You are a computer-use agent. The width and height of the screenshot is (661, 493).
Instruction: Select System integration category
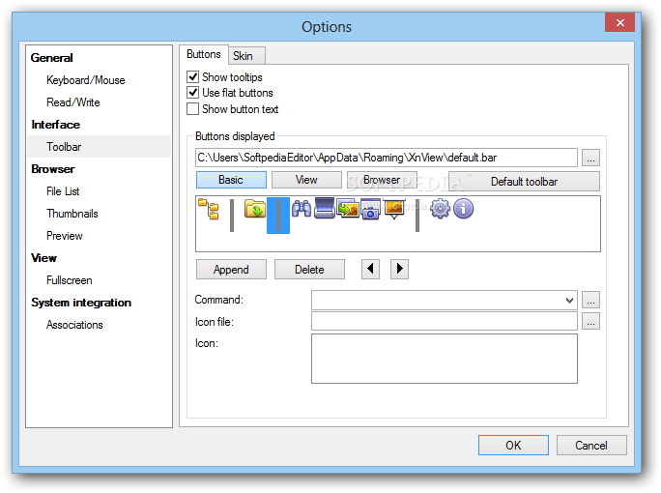coord(81,303)
